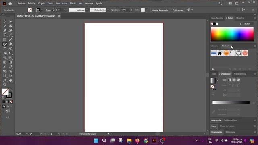Screen dimensions: 258x145
Task: Open the Archivo menu
Action: (21, 4)
